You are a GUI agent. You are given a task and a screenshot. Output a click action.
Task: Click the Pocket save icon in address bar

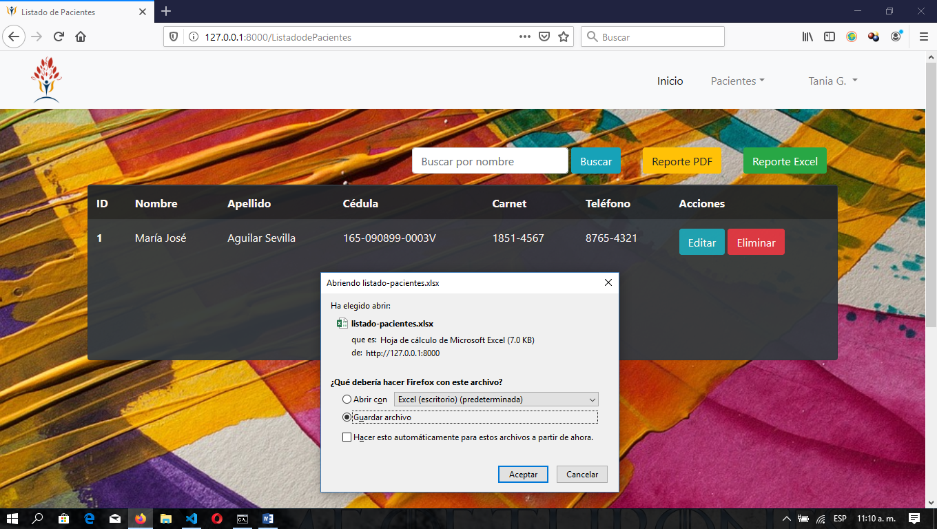tap(544, 37)
